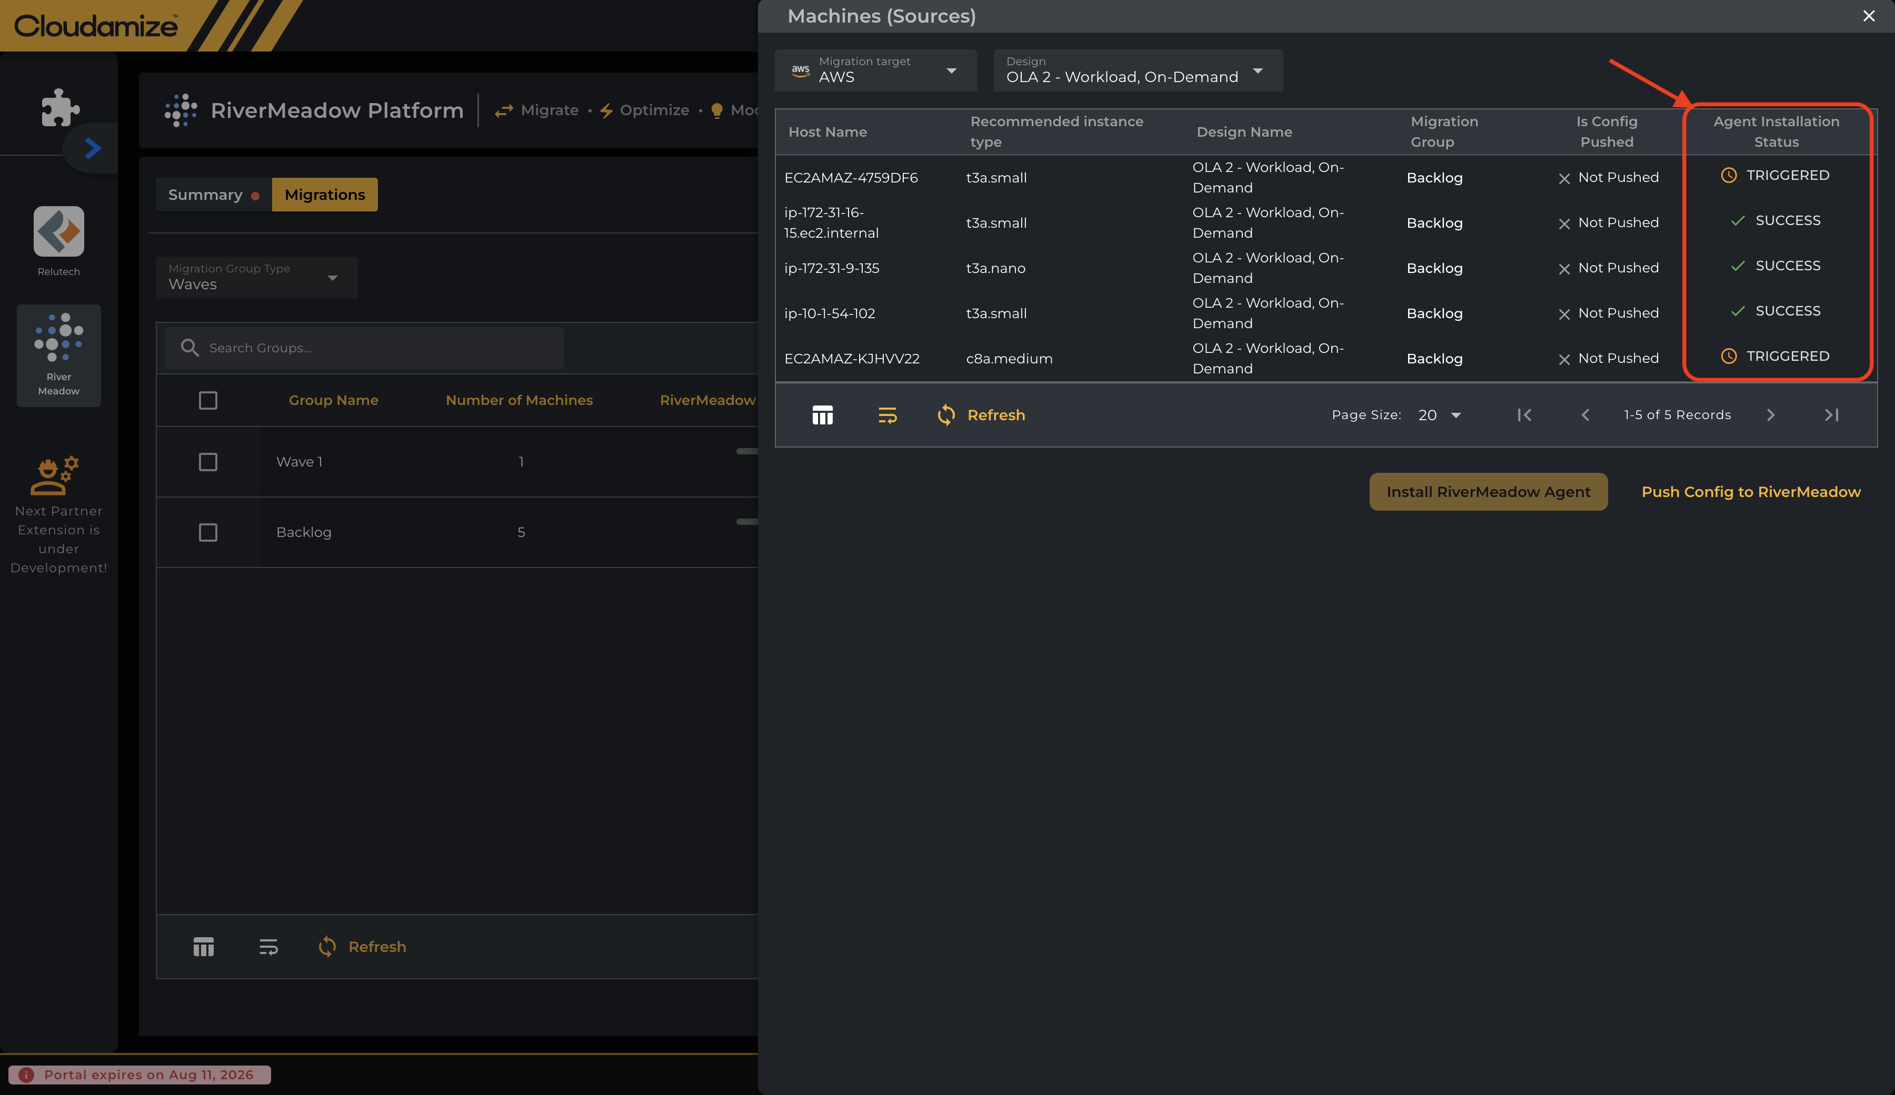The width and height of the screenshot is (1895, 1095).
Task: Sort by Number of Machines column
Action: 519,401
